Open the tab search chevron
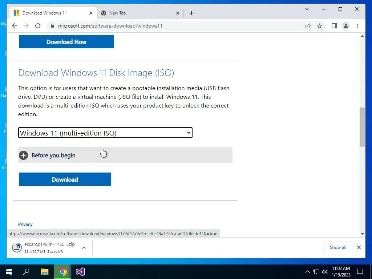Image resolution: width=372 pixels, height=279 pixels. tap(307, 9)
